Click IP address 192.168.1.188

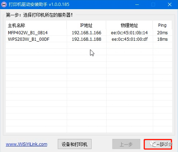(86, 39)
